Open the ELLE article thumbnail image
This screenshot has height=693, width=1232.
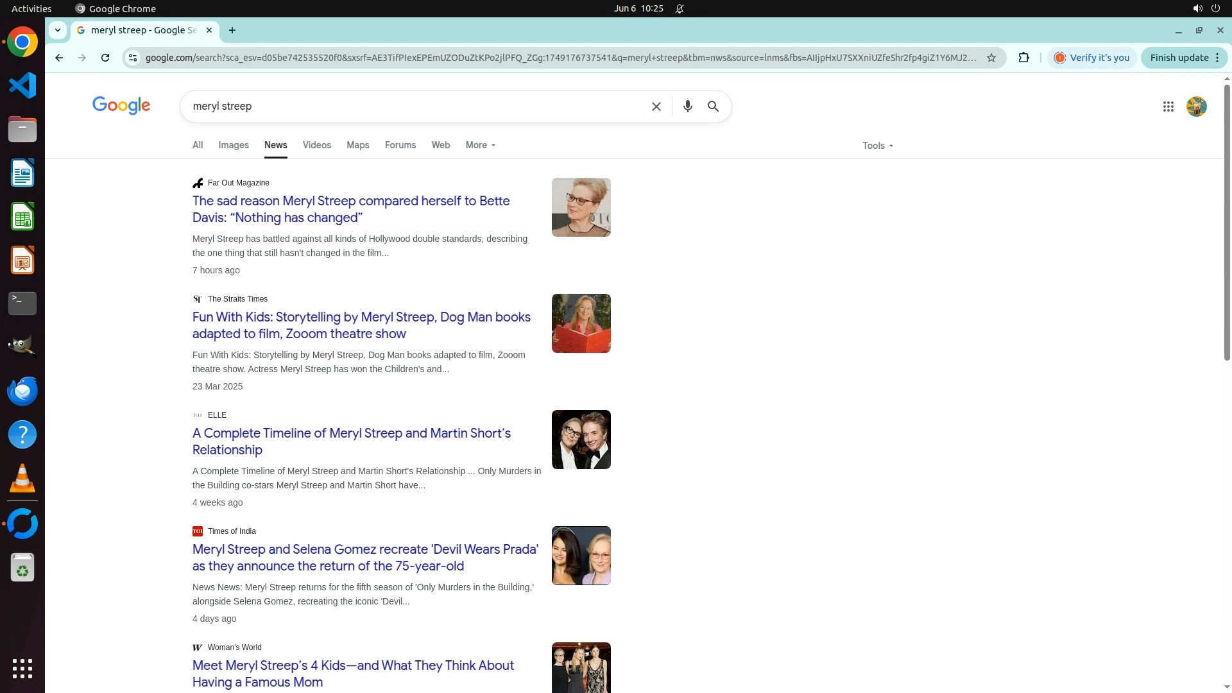(x=581, y=440)
